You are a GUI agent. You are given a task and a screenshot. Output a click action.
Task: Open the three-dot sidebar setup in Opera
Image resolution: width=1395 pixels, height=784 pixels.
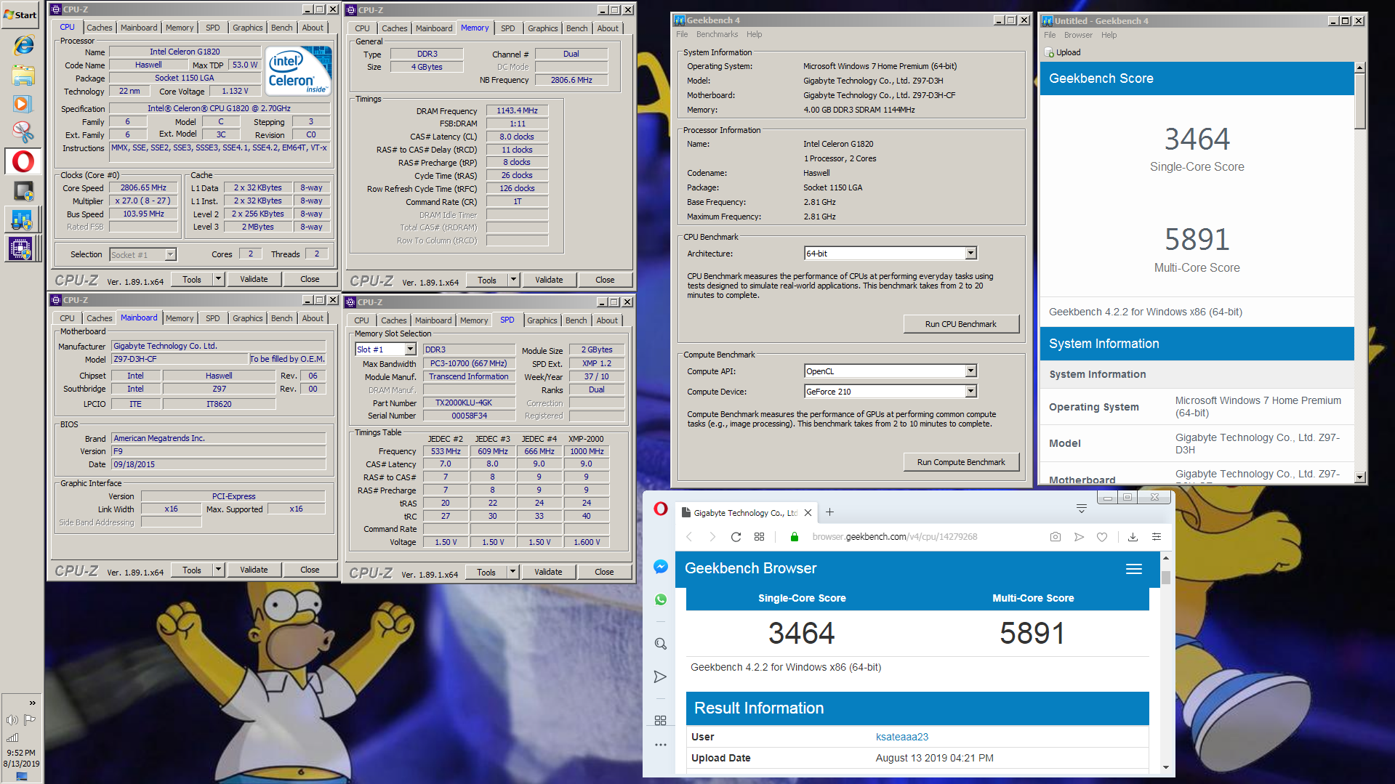coord(660,745)
